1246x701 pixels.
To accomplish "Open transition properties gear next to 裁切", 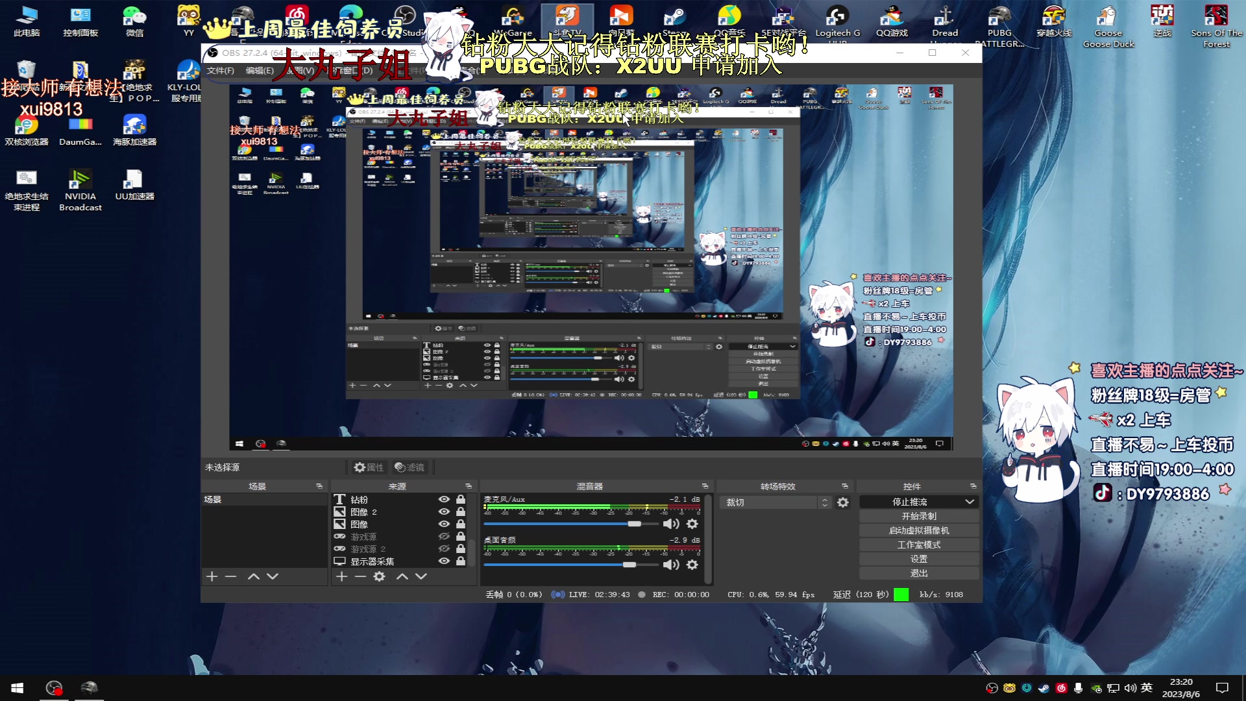I will 843,502.
